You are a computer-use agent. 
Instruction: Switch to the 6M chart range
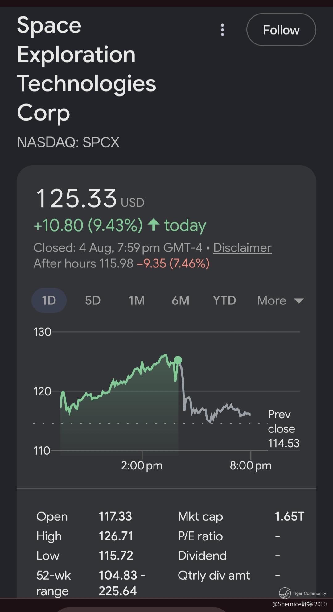pos(180,300)
